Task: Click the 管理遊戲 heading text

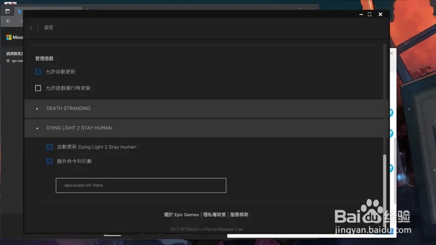Action: pos(44,58)
